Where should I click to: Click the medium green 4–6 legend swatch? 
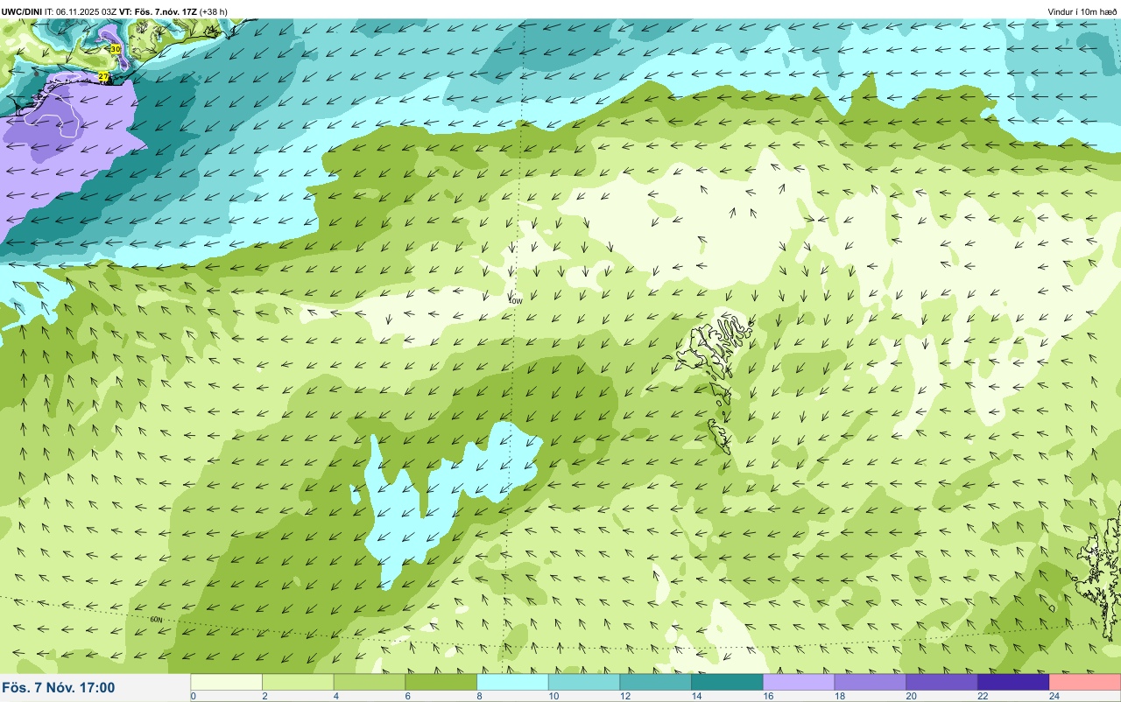[x=370, y=682]
